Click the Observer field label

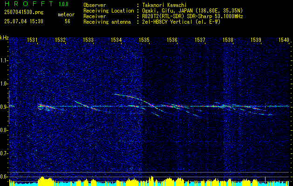95,5
